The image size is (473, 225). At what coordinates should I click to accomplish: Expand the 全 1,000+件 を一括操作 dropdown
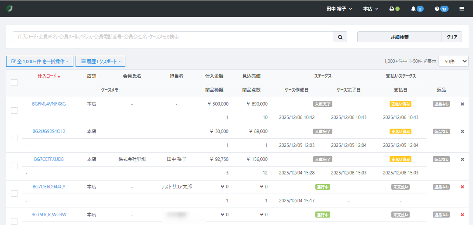point(39,61)
